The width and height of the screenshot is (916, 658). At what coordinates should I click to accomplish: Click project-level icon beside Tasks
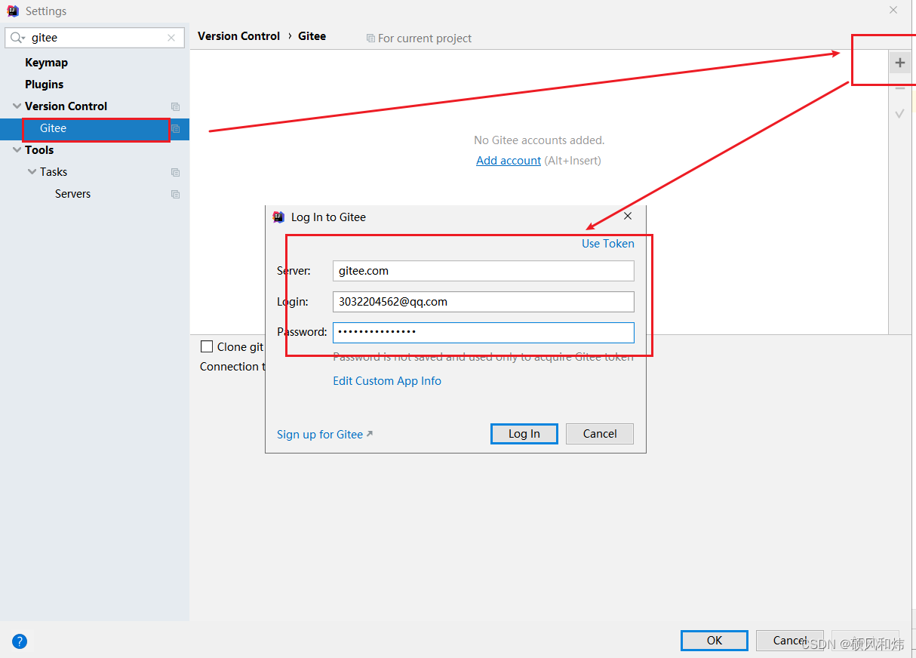click(175, 173)
